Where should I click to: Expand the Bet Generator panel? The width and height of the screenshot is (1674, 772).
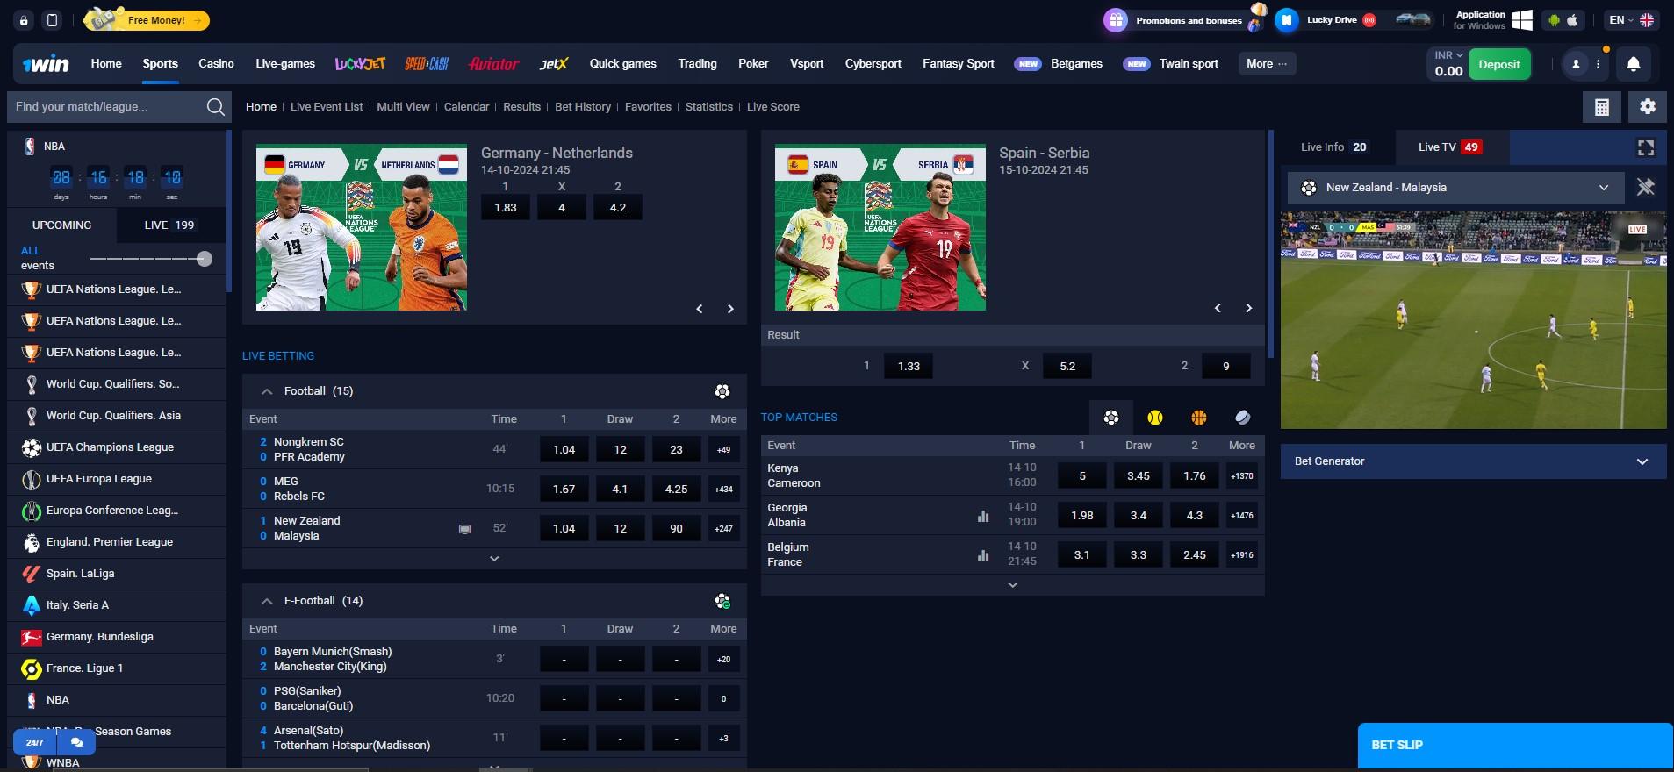coord(1473,461)
